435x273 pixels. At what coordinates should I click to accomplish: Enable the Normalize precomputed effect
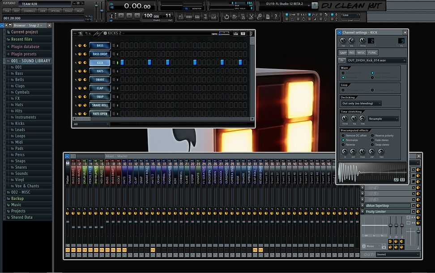343,140
